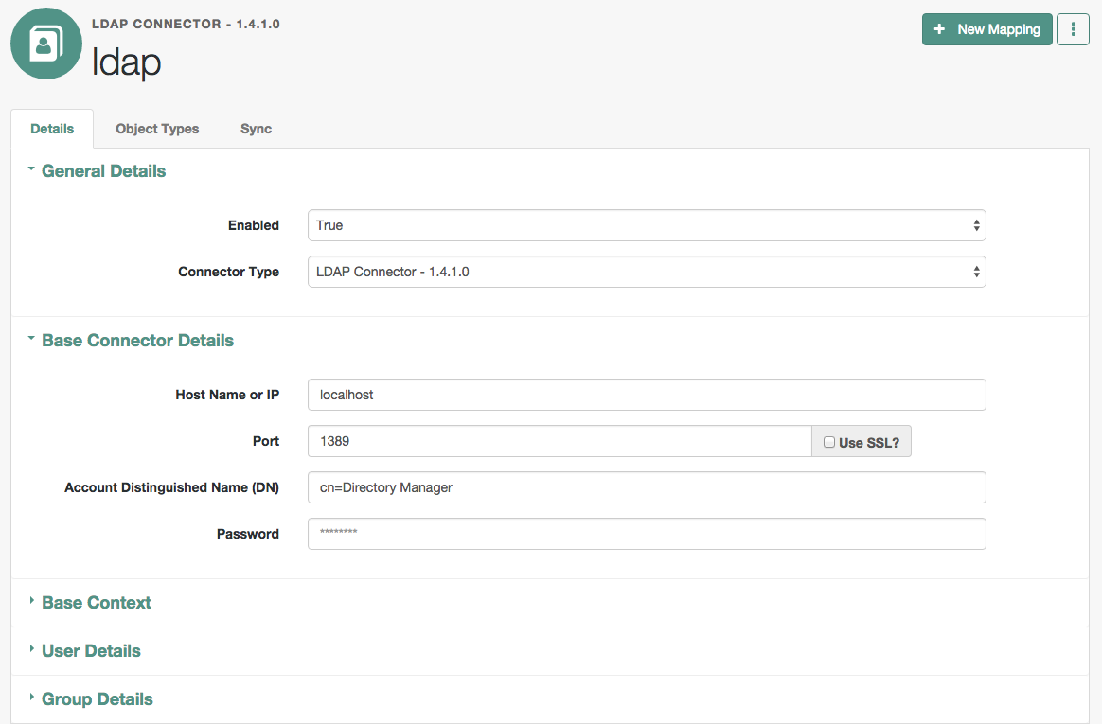Go to the Sync tab

pos(256,129)
